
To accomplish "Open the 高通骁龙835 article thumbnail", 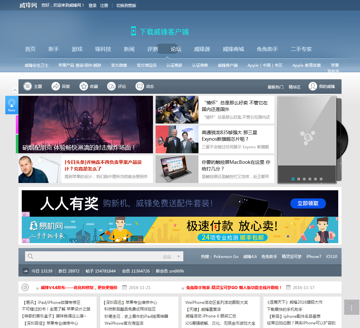I will [x=177, y=139].
